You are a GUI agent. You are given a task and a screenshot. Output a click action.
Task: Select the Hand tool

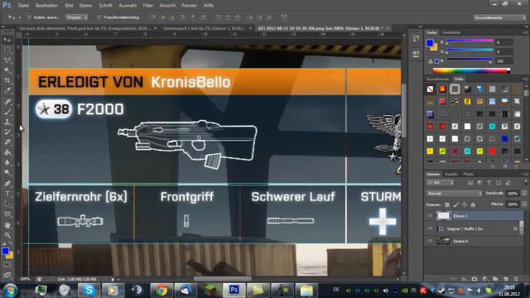7,225
